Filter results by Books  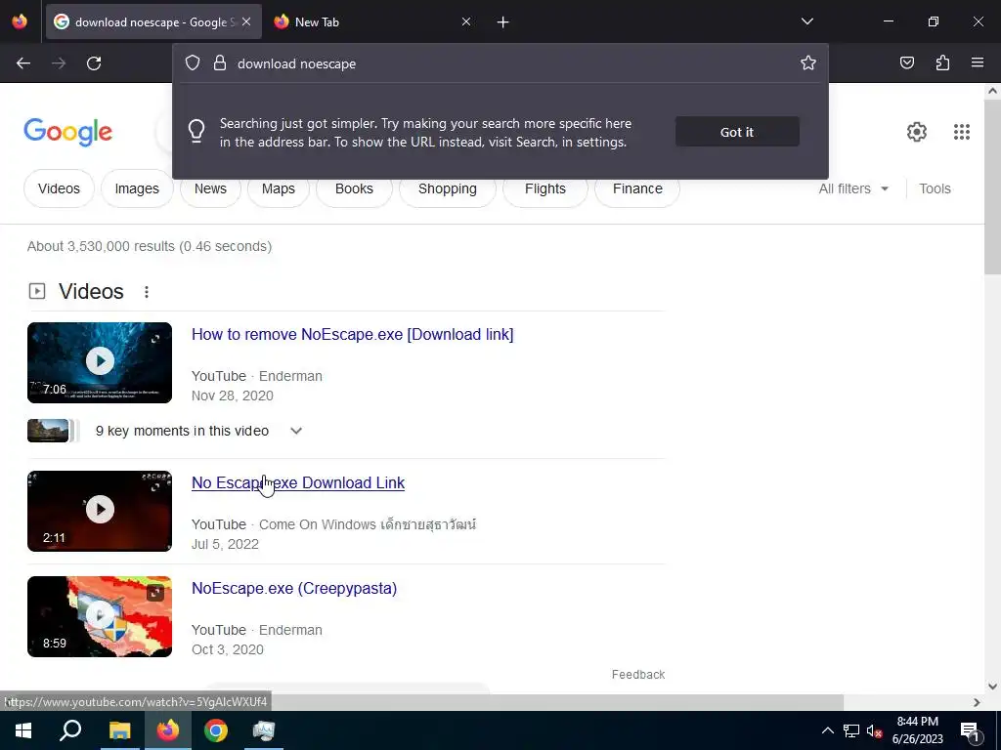click(x=354, y=188)
